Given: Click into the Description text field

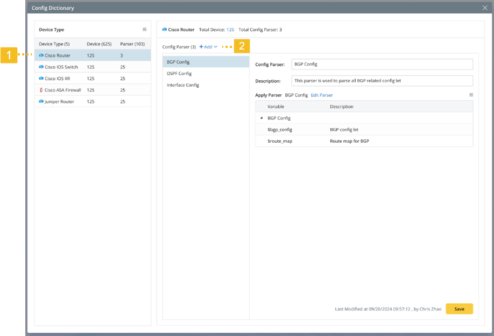Looking at the screenshot, I should [382, 81].
